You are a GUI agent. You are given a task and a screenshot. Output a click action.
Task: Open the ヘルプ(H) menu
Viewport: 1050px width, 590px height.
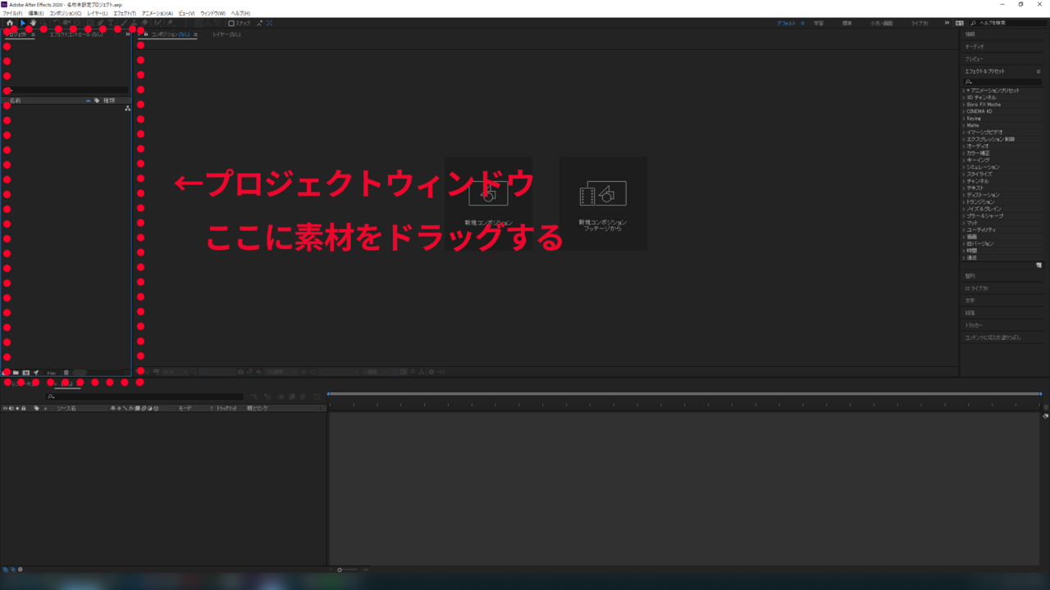coord(240,13)
